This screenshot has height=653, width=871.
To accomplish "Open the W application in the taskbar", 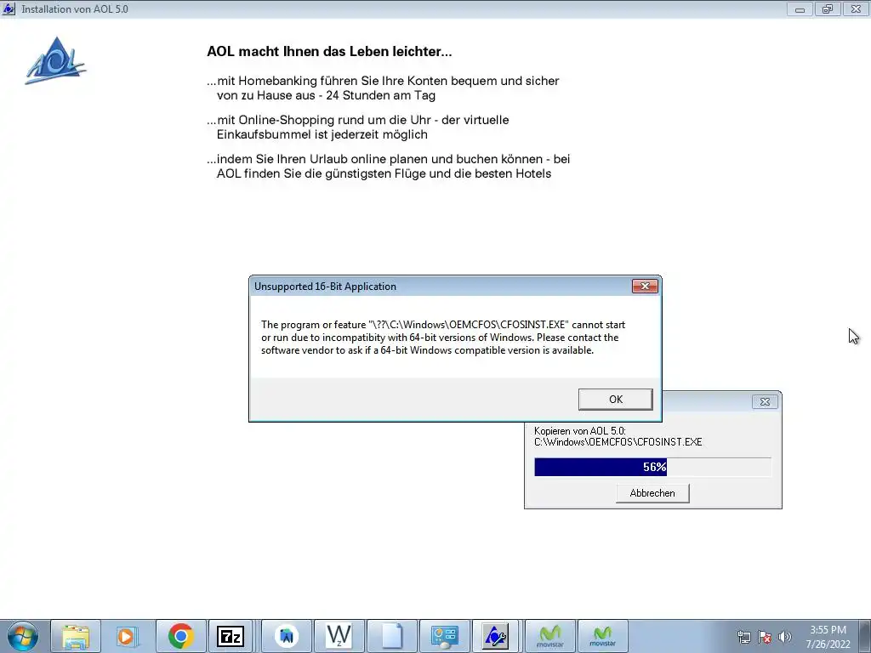I will click(x=339, y=636).
